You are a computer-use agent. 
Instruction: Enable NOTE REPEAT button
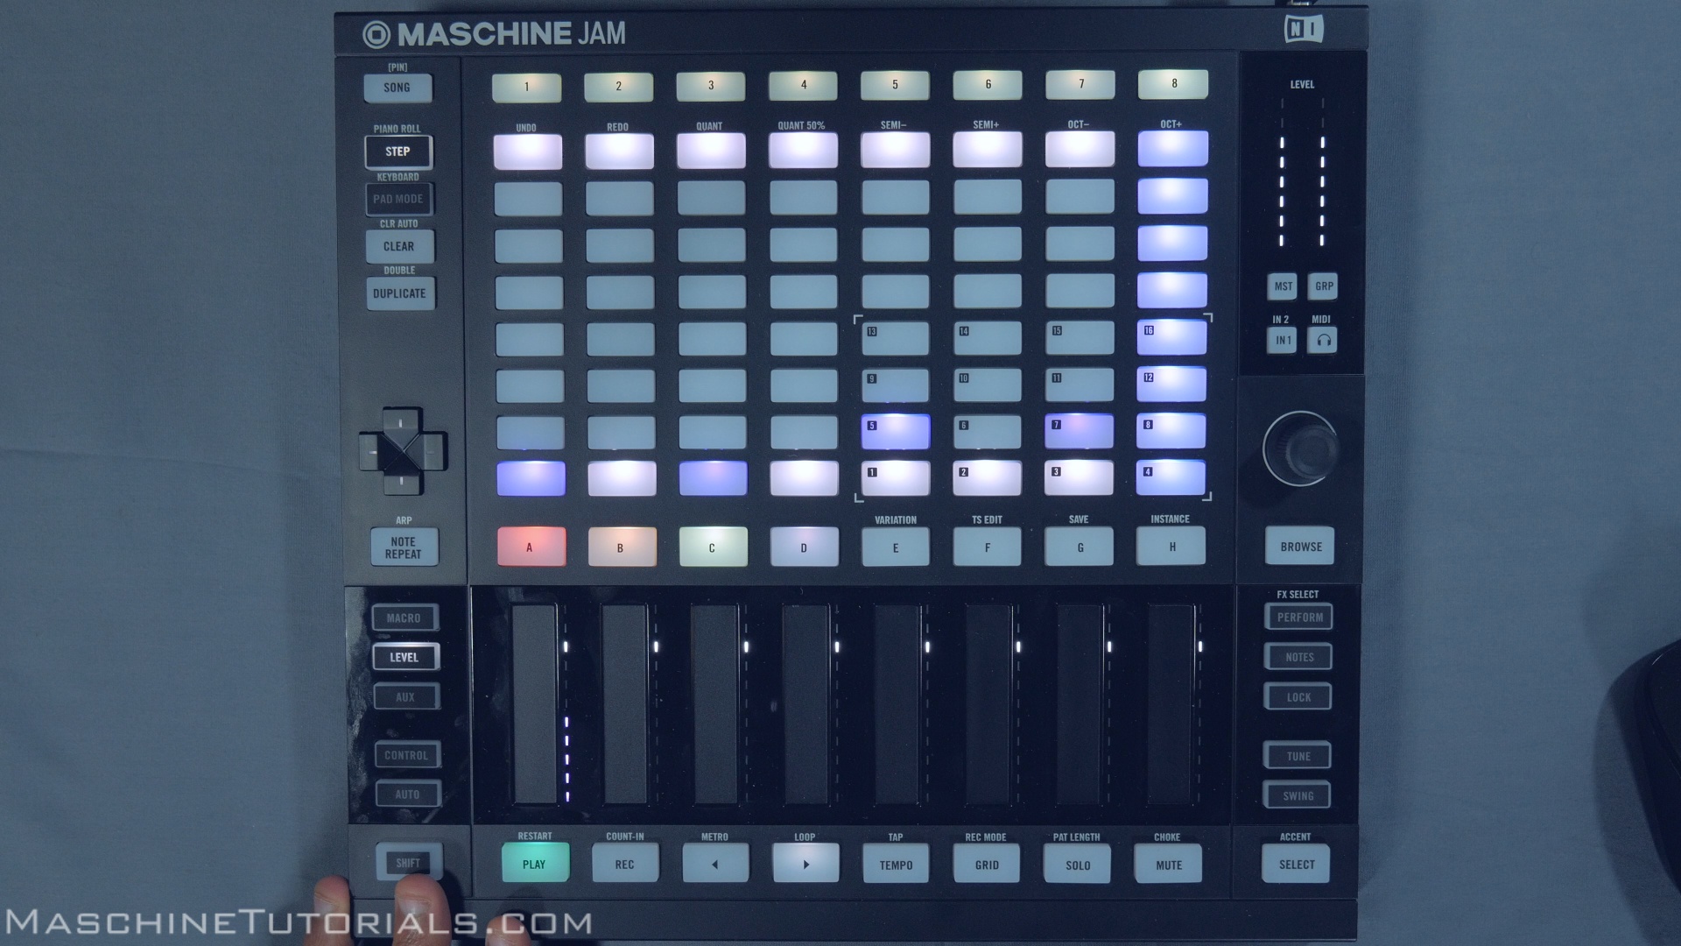point(404,547)
